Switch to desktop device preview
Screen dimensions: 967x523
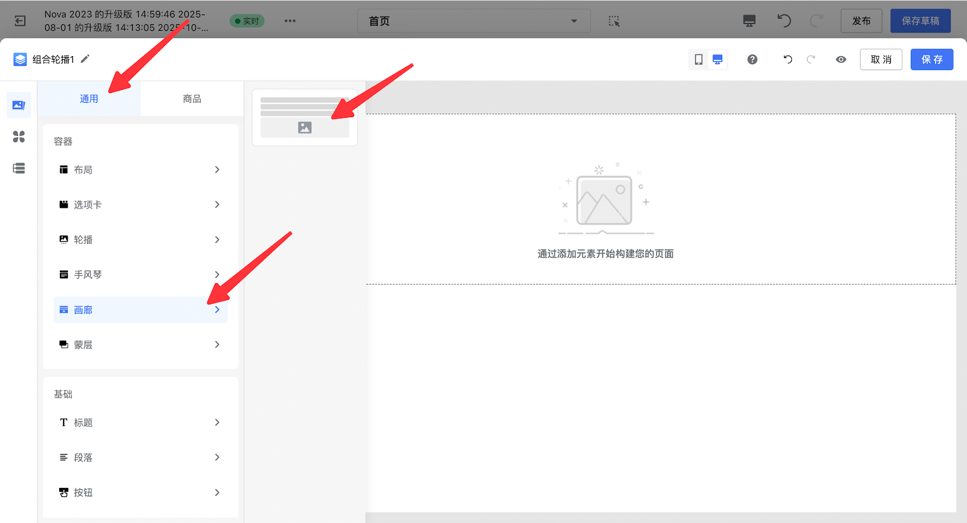(717, 59)
